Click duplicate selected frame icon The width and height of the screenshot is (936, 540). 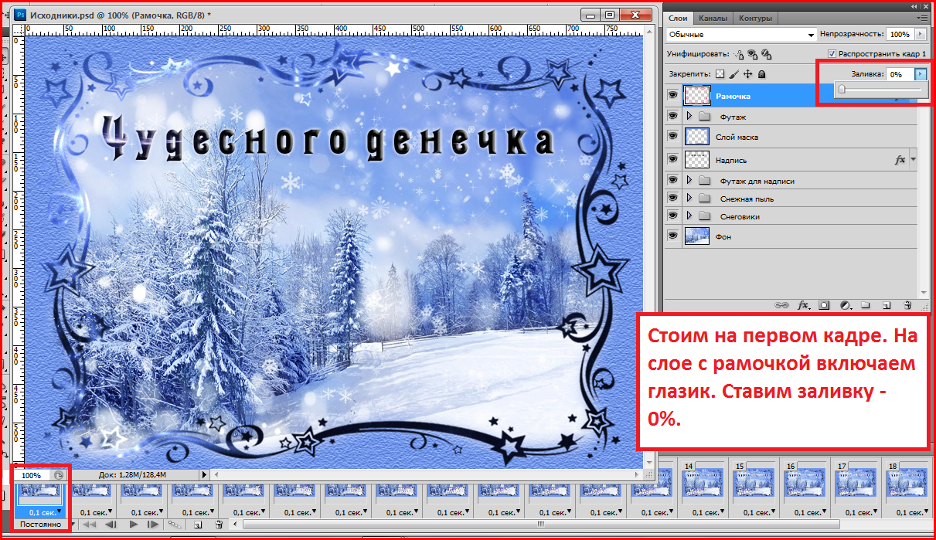point(197,525)
